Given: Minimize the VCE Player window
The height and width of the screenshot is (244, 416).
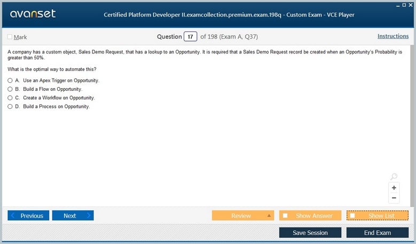Looking at the screenshot, I should tap(398, 5).
